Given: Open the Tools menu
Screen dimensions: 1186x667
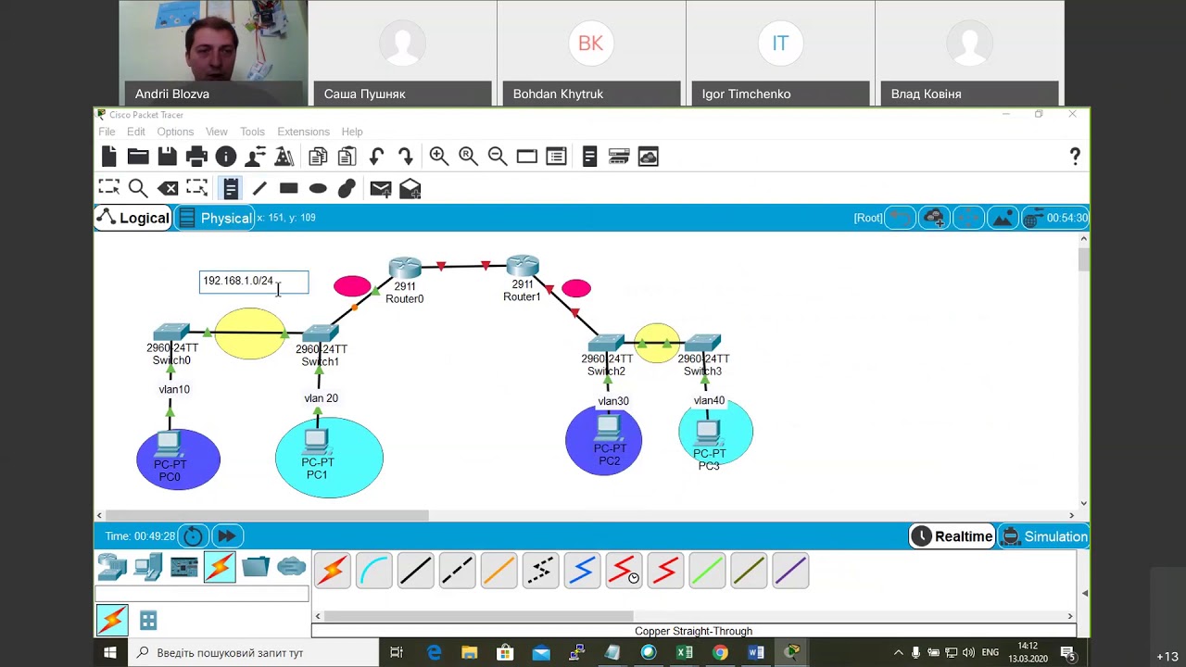Looking at the screenshot, I should pos(252,132).
